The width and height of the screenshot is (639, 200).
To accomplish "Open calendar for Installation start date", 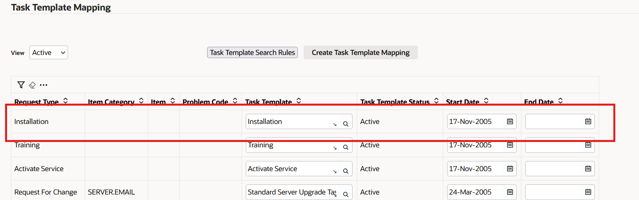I will click(x=510, y=122).
